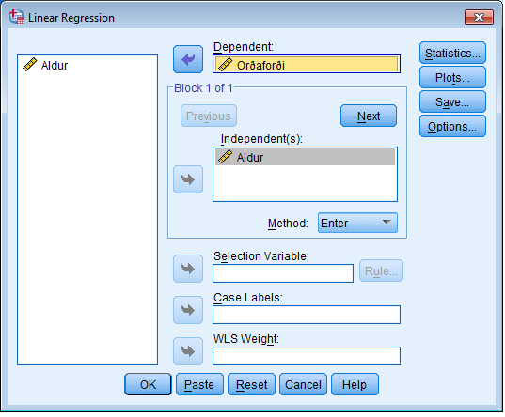Click the arrow button beside WLS Weight
Screen dimensions: 505x417
pyautogui.click(x=188, y=351)
